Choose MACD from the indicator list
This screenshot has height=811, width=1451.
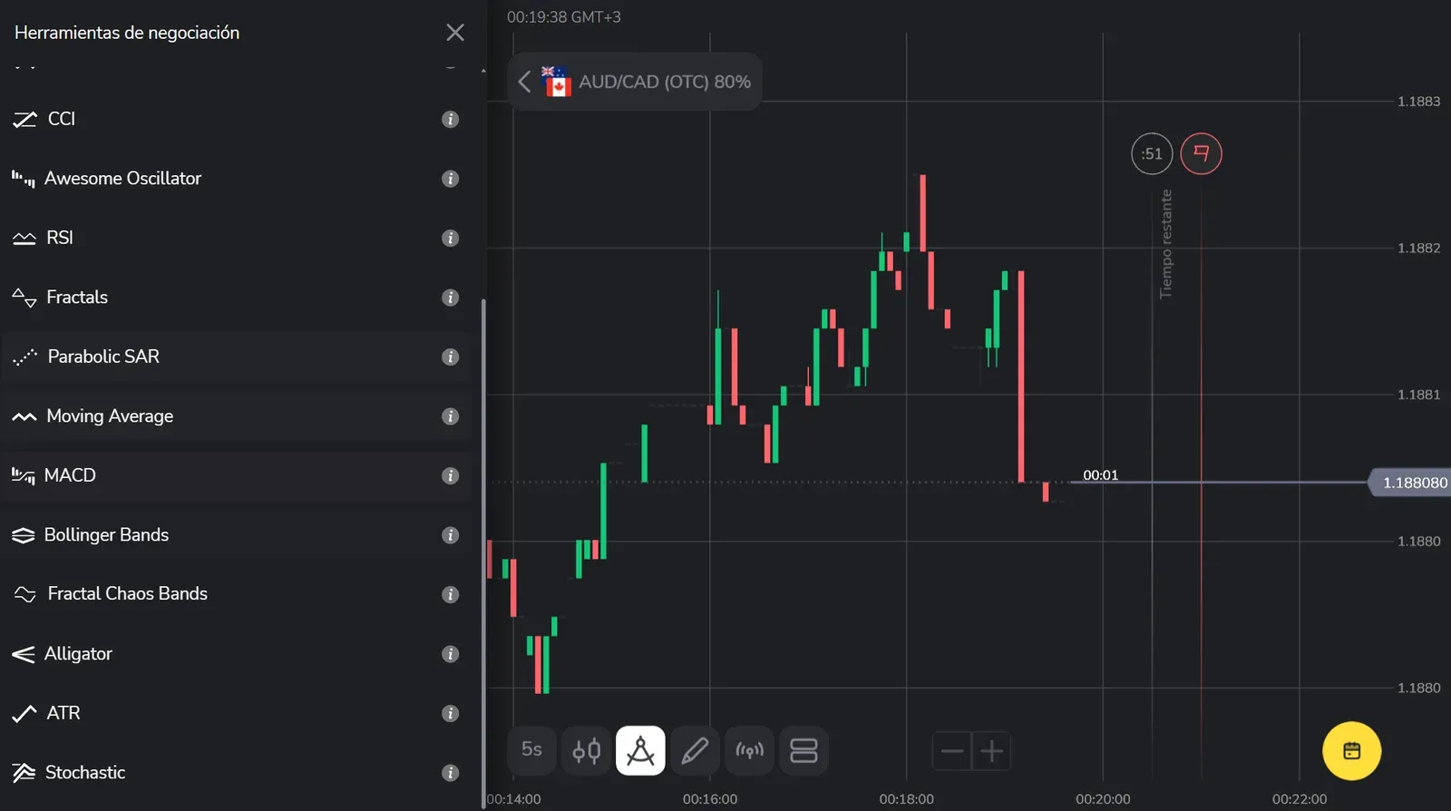[236, 475]
